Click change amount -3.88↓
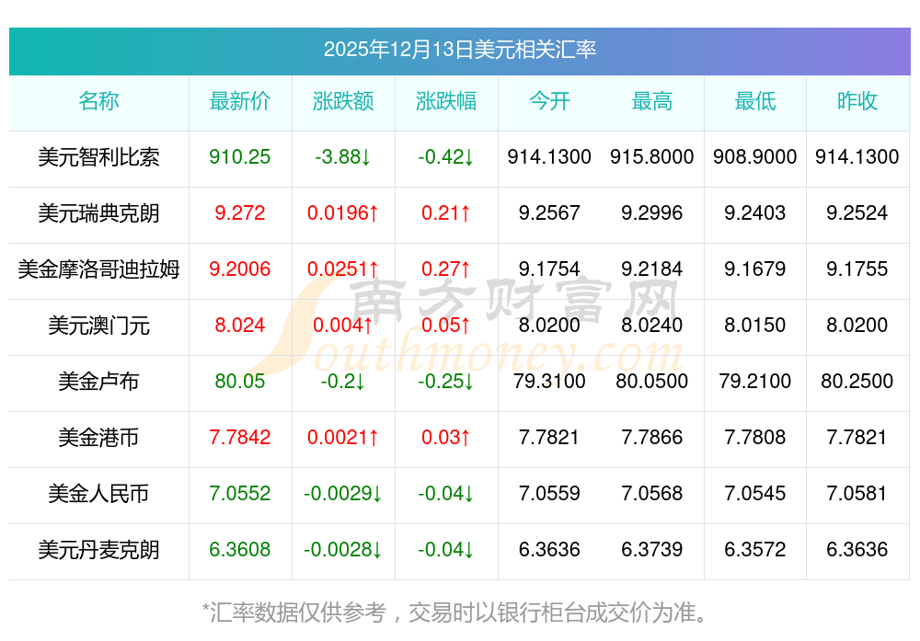The width and height of the screenshot is (920, 641). tap(342, 157)
